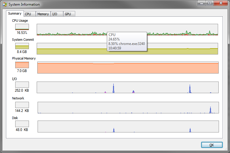Click the System Information window icon

(x=5, y=4)
